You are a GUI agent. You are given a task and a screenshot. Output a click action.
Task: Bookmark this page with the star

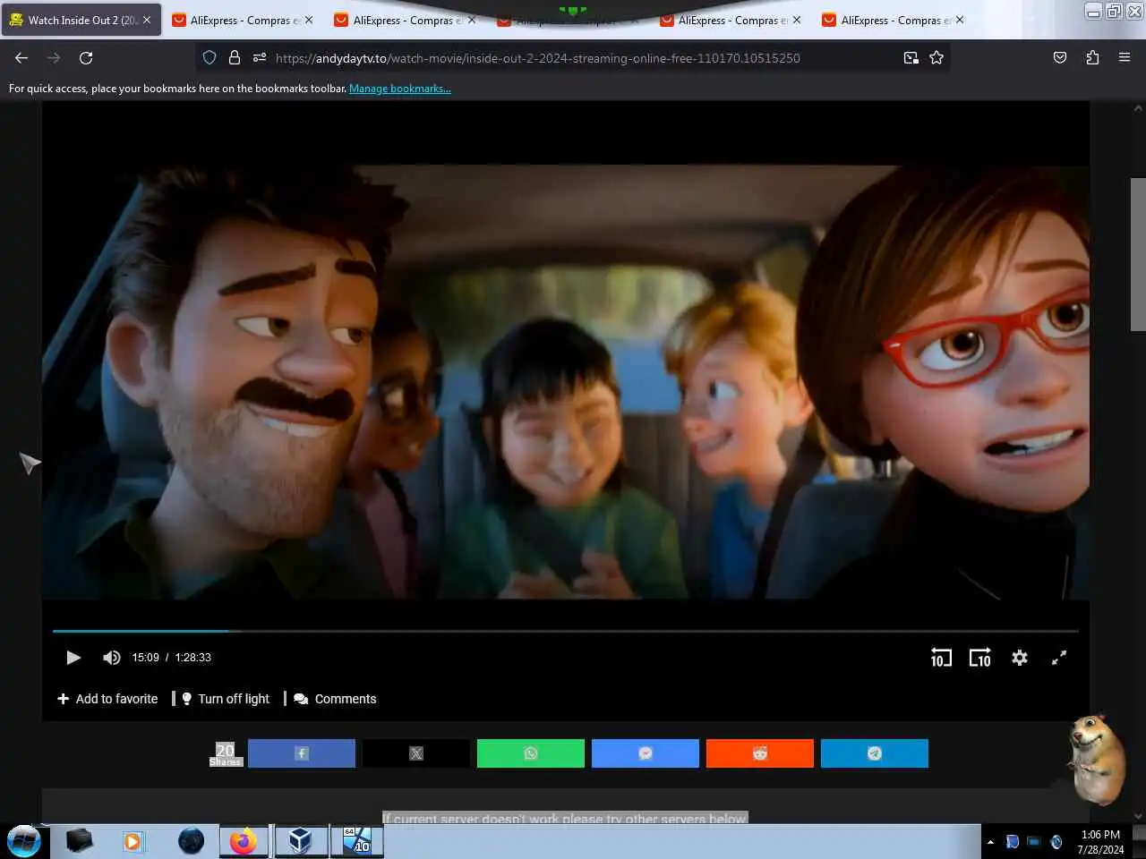tap(936, 57)
